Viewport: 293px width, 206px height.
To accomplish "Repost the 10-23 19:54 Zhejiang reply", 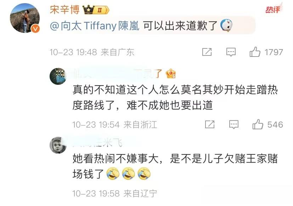I will coord(210,124).
